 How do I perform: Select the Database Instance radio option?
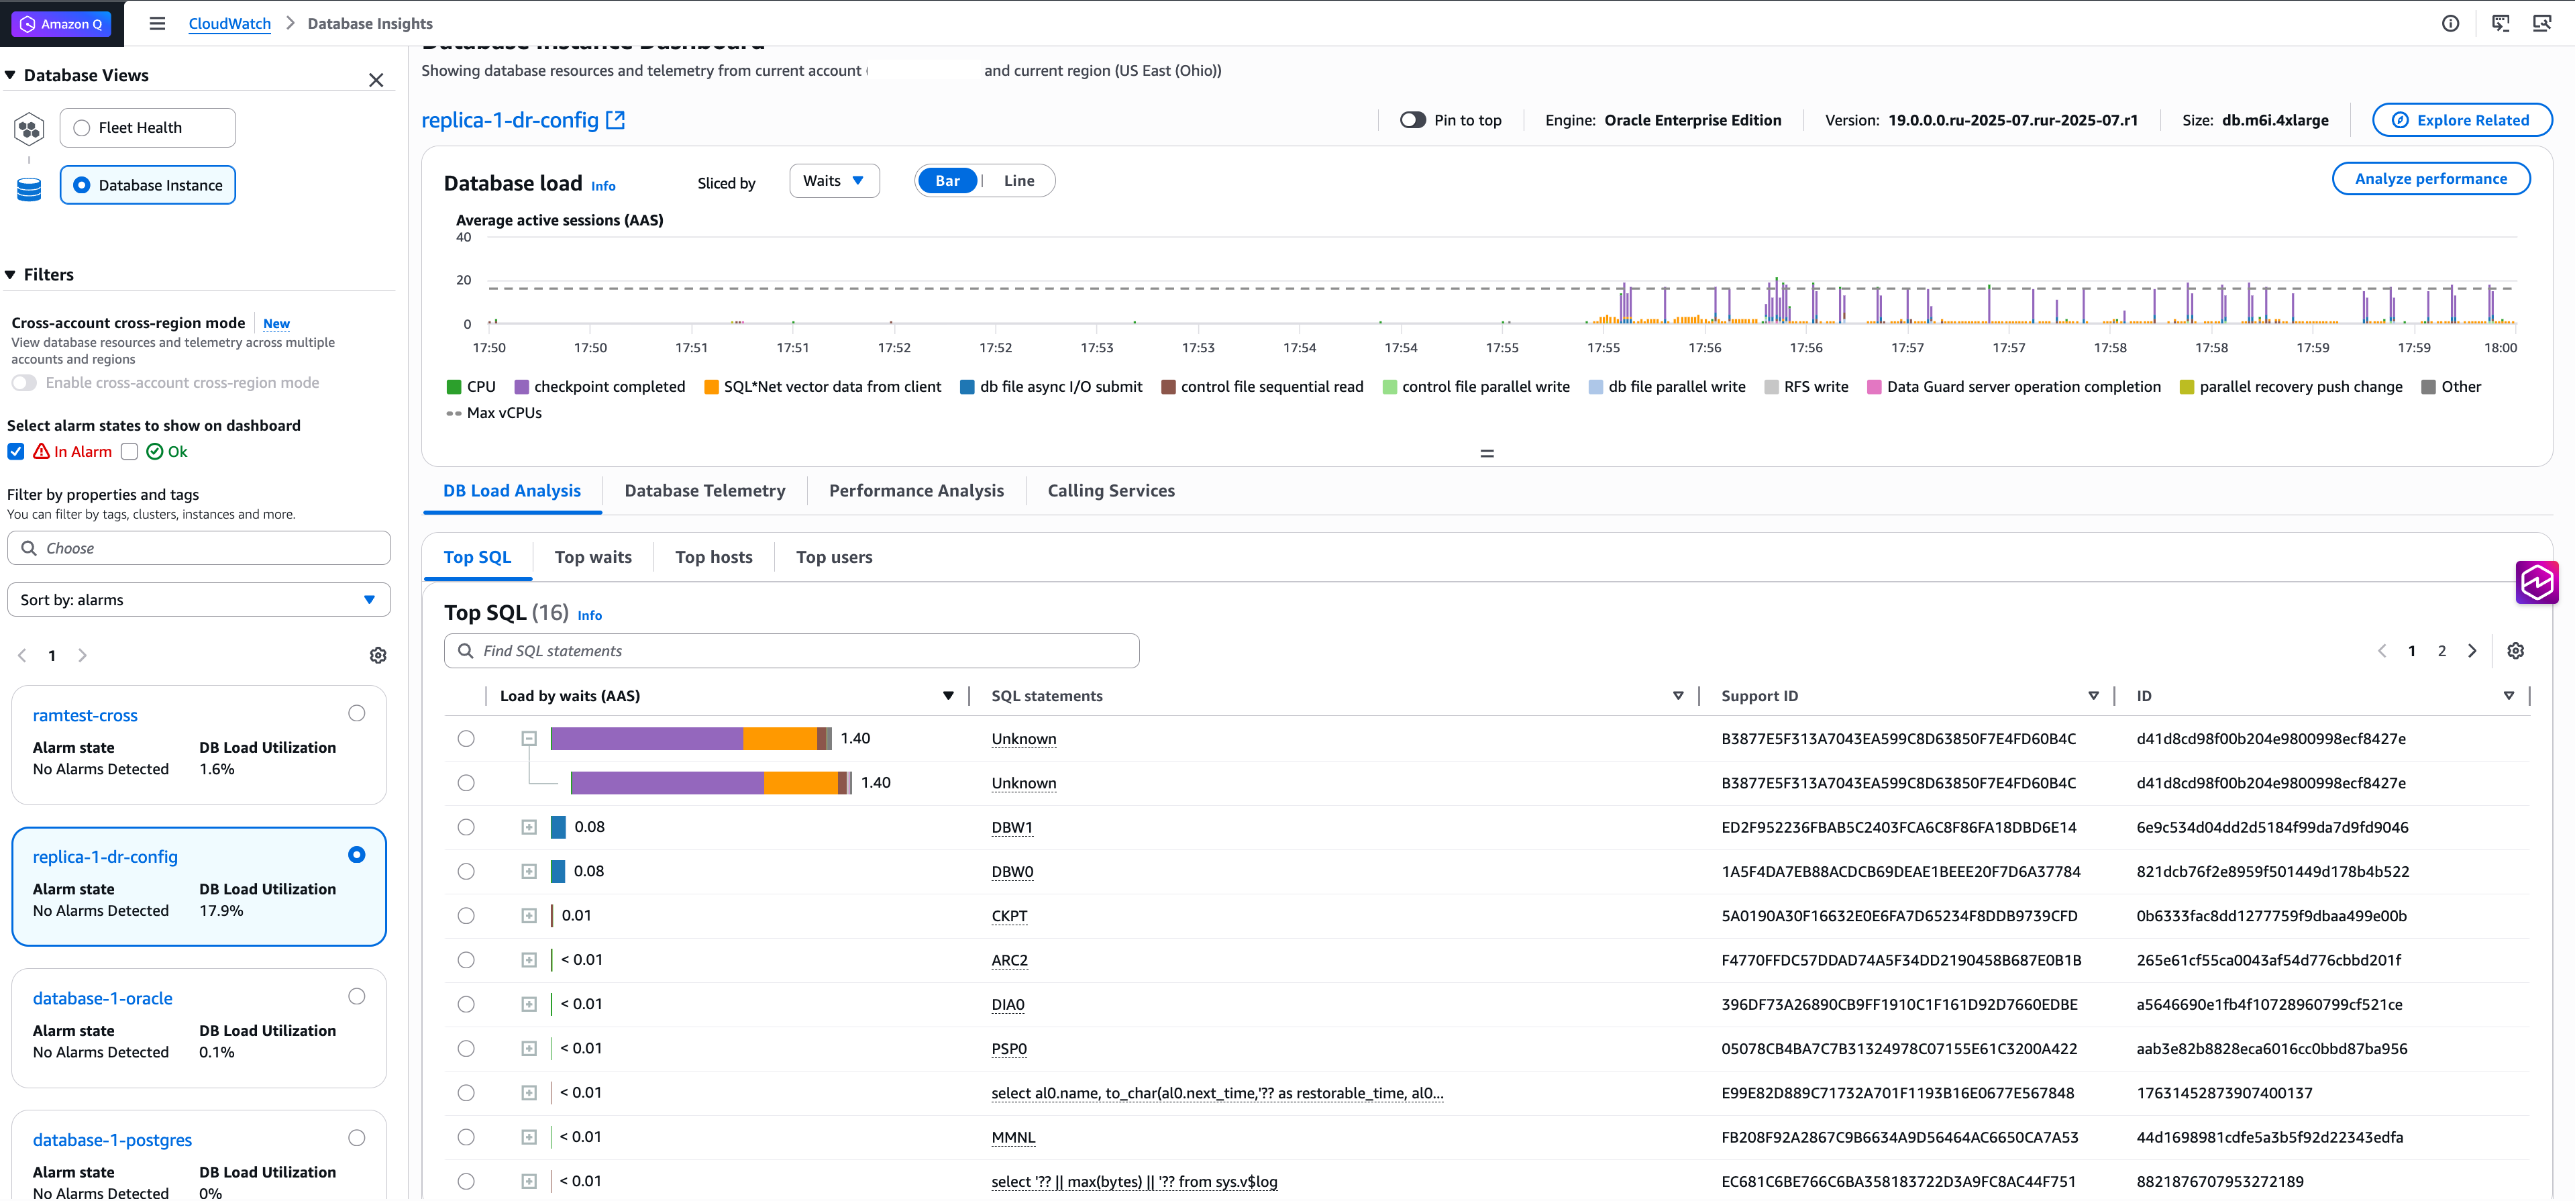click(x=82, y=185)
